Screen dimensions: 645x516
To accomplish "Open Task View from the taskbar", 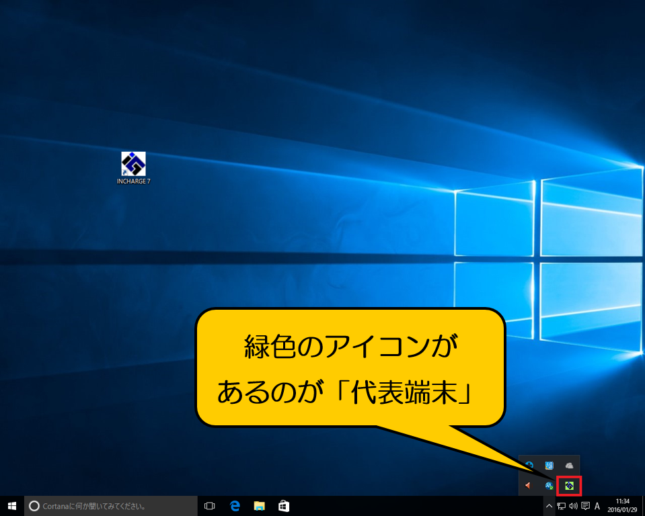I will pos(210,506).
